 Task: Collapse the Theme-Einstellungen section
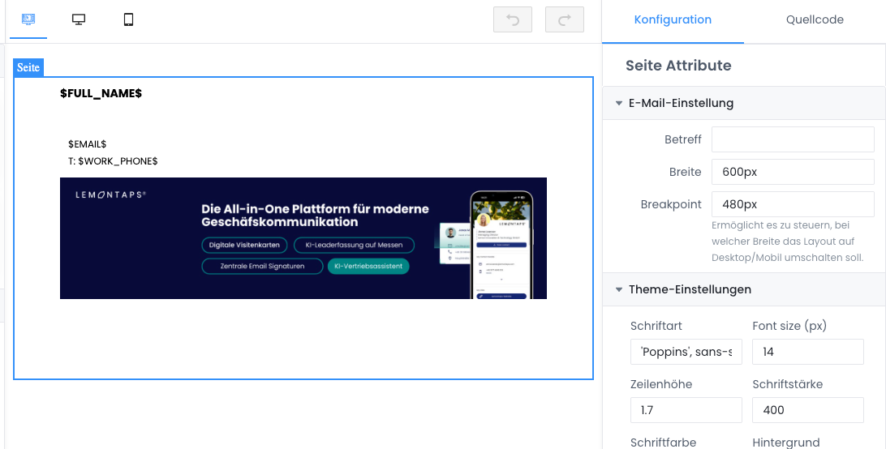click(743, 289)
